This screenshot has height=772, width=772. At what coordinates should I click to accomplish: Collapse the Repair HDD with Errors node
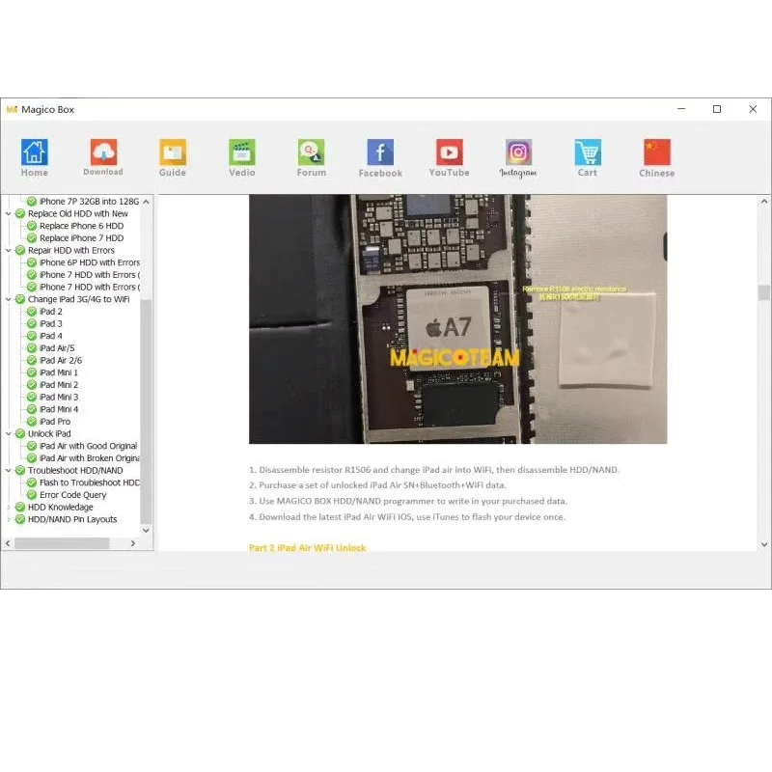point(9,250)
